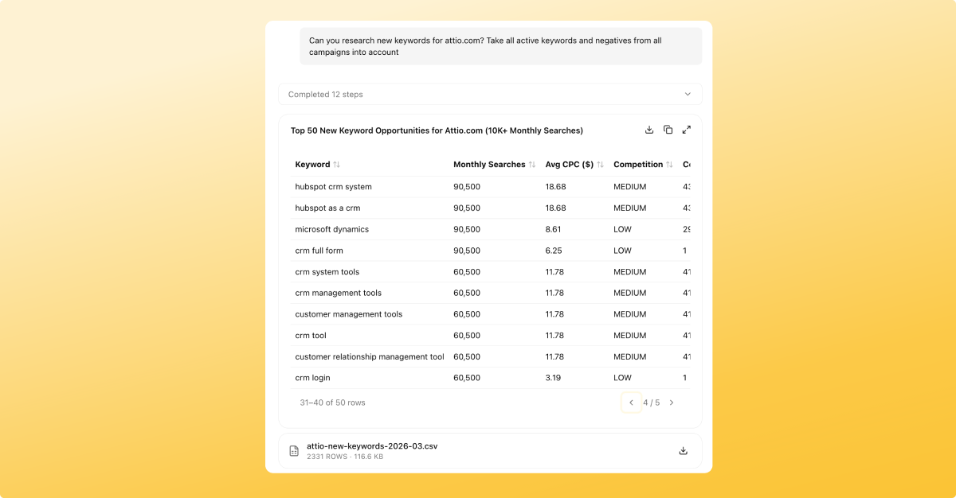Go to next table page
The height and width of the screenshot is (498, 956).
pos(672,403)
